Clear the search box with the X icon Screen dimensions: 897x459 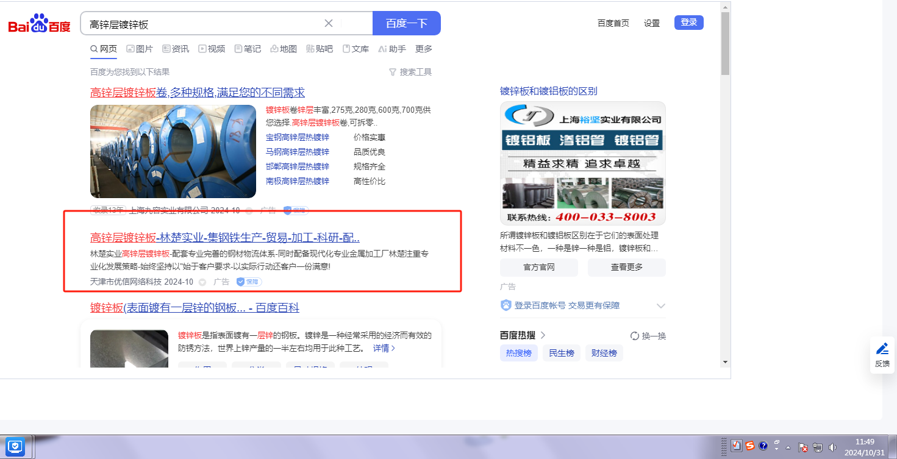click(x=329, y=23)
